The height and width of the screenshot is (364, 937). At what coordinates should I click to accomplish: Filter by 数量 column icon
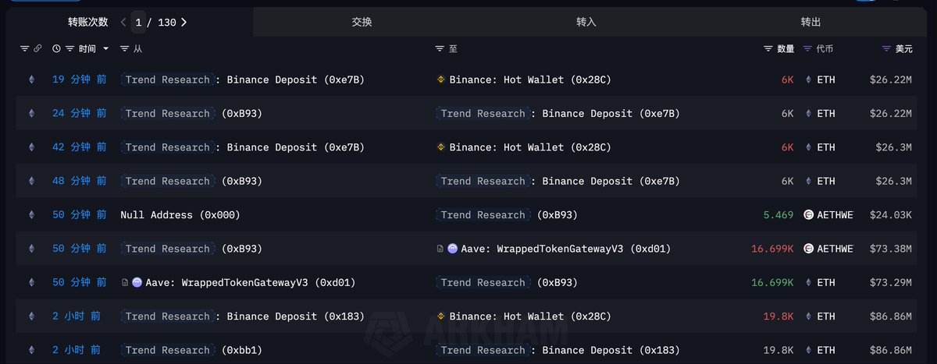pyautogui.click(x=768, y=48)
